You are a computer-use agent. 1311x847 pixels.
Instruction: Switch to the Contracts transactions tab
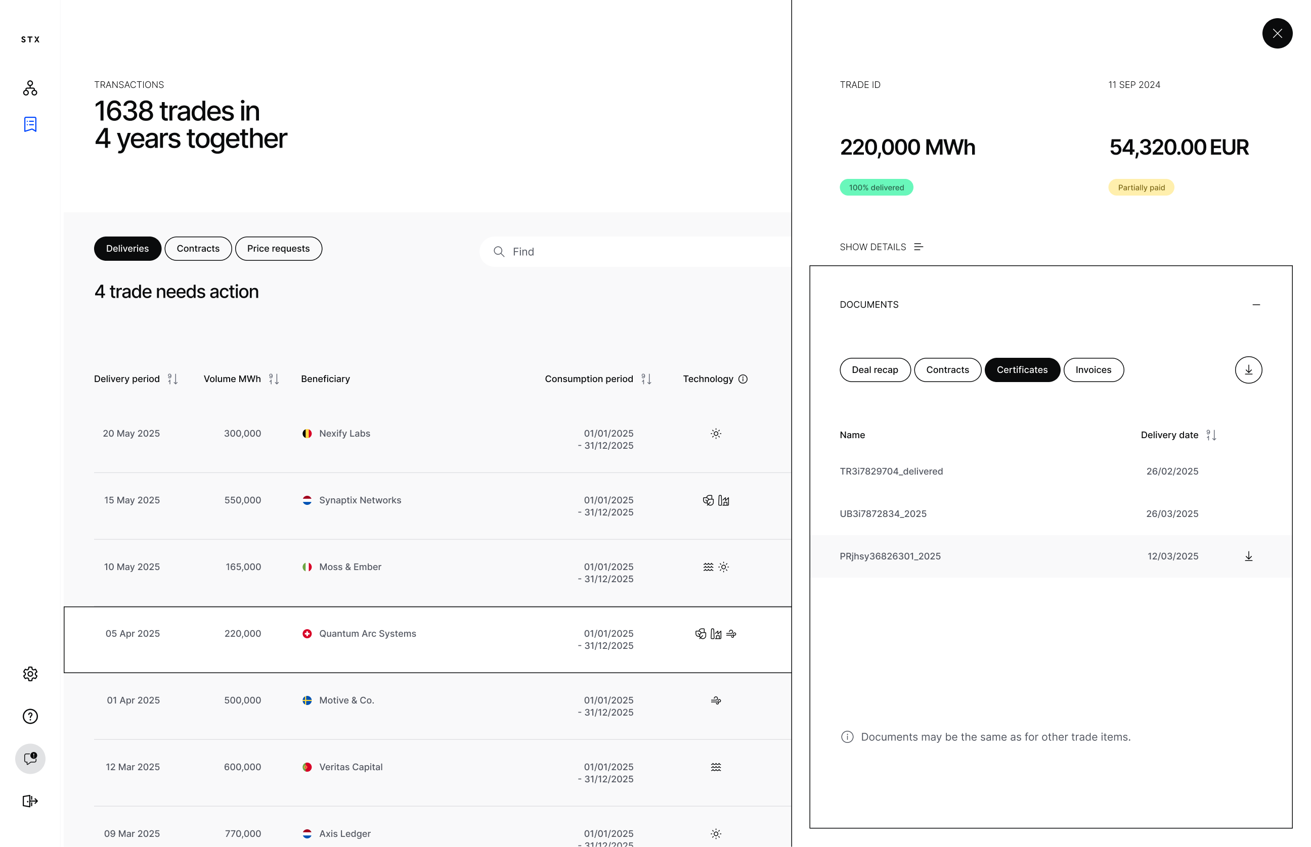[198, 249]
